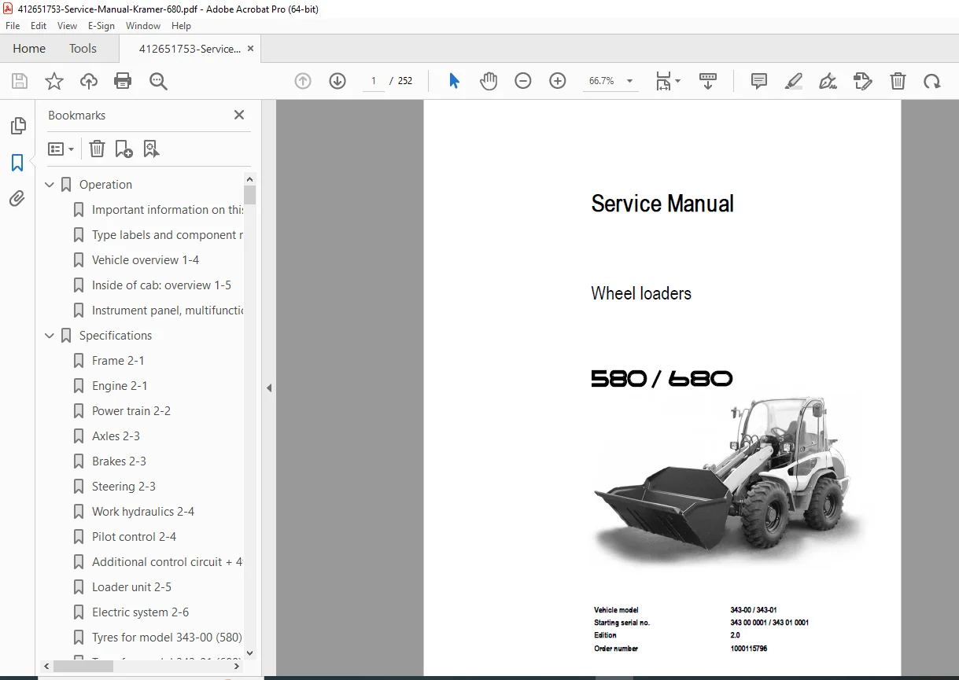Open the Help menu
Viewport: 959px width, 680px height.
coord(182,26)
